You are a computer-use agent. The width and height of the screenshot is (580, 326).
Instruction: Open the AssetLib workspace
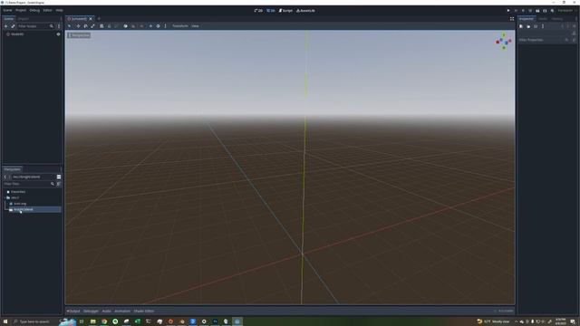pos(305,11)
